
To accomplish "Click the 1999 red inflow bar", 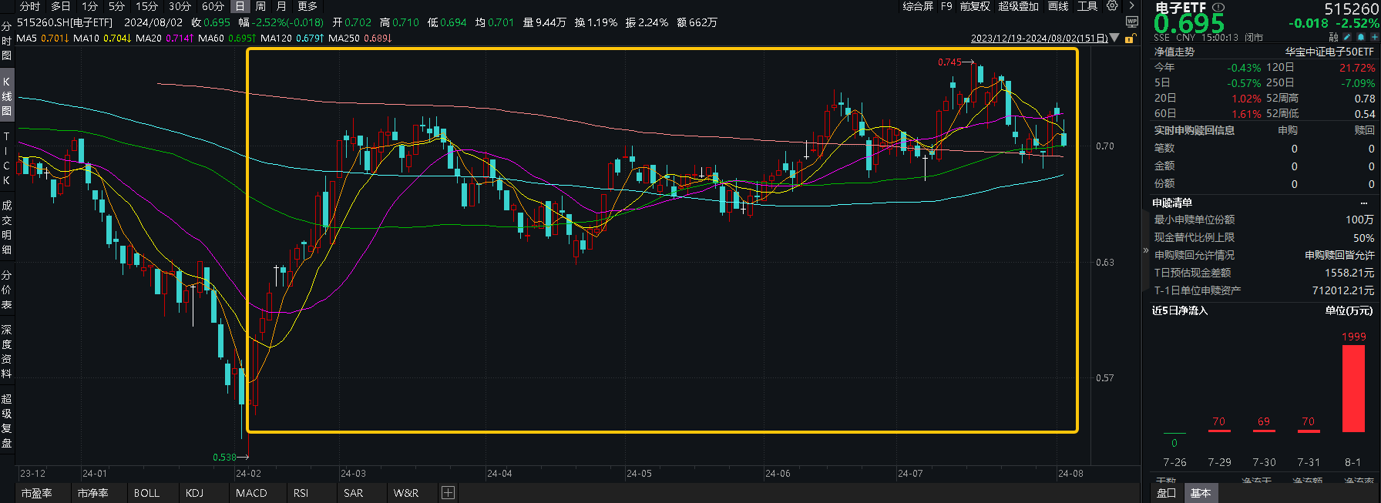I will click(1353, 388).
